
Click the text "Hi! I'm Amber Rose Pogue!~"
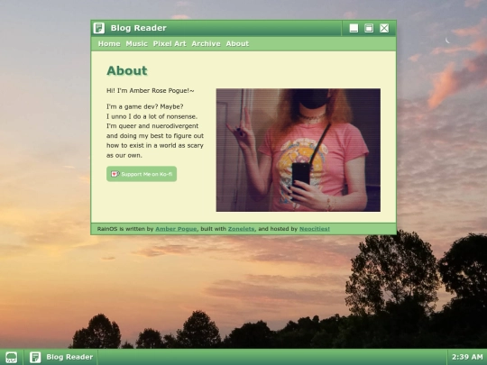coord(151,91)
